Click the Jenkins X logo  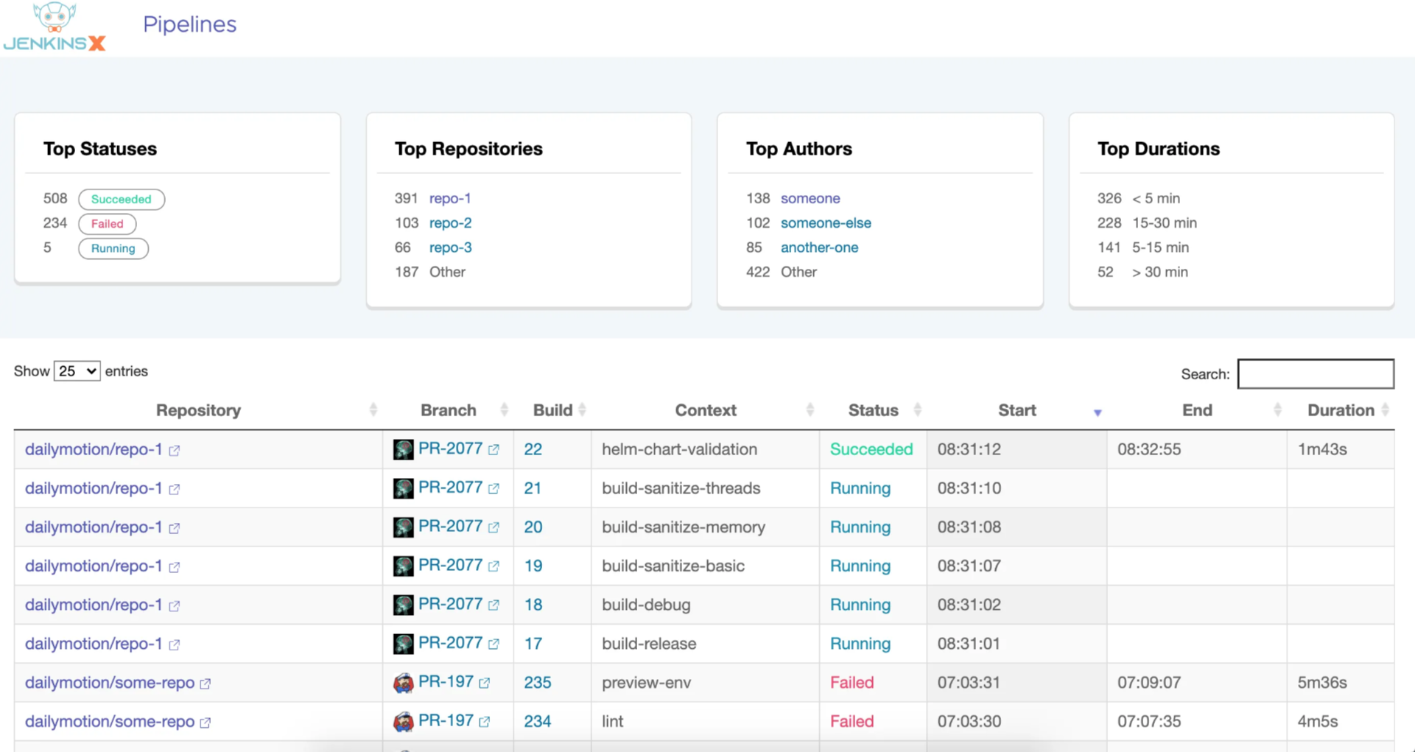[x=55, y=27]
